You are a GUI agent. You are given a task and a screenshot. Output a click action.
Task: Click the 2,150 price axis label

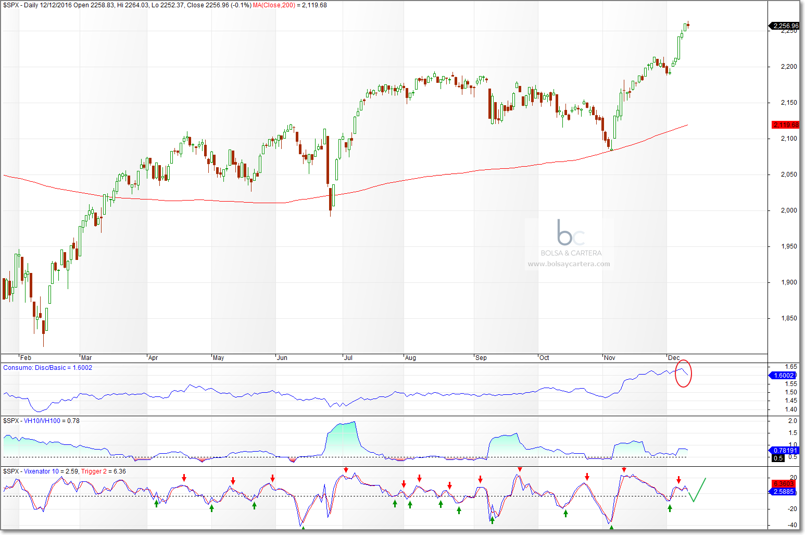point(789,103)
